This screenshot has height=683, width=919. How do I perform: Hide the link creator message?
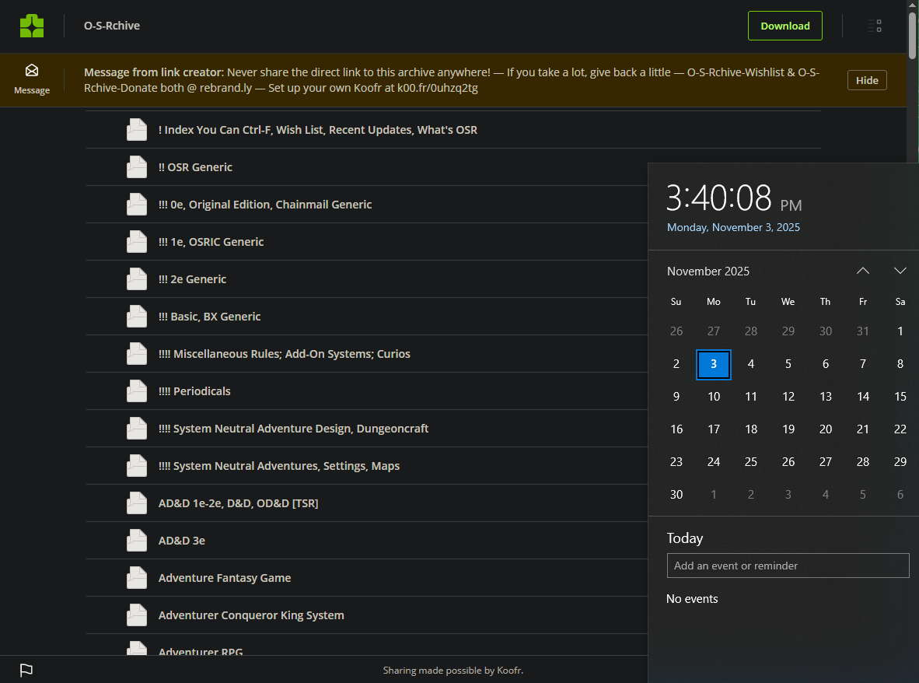867,80
